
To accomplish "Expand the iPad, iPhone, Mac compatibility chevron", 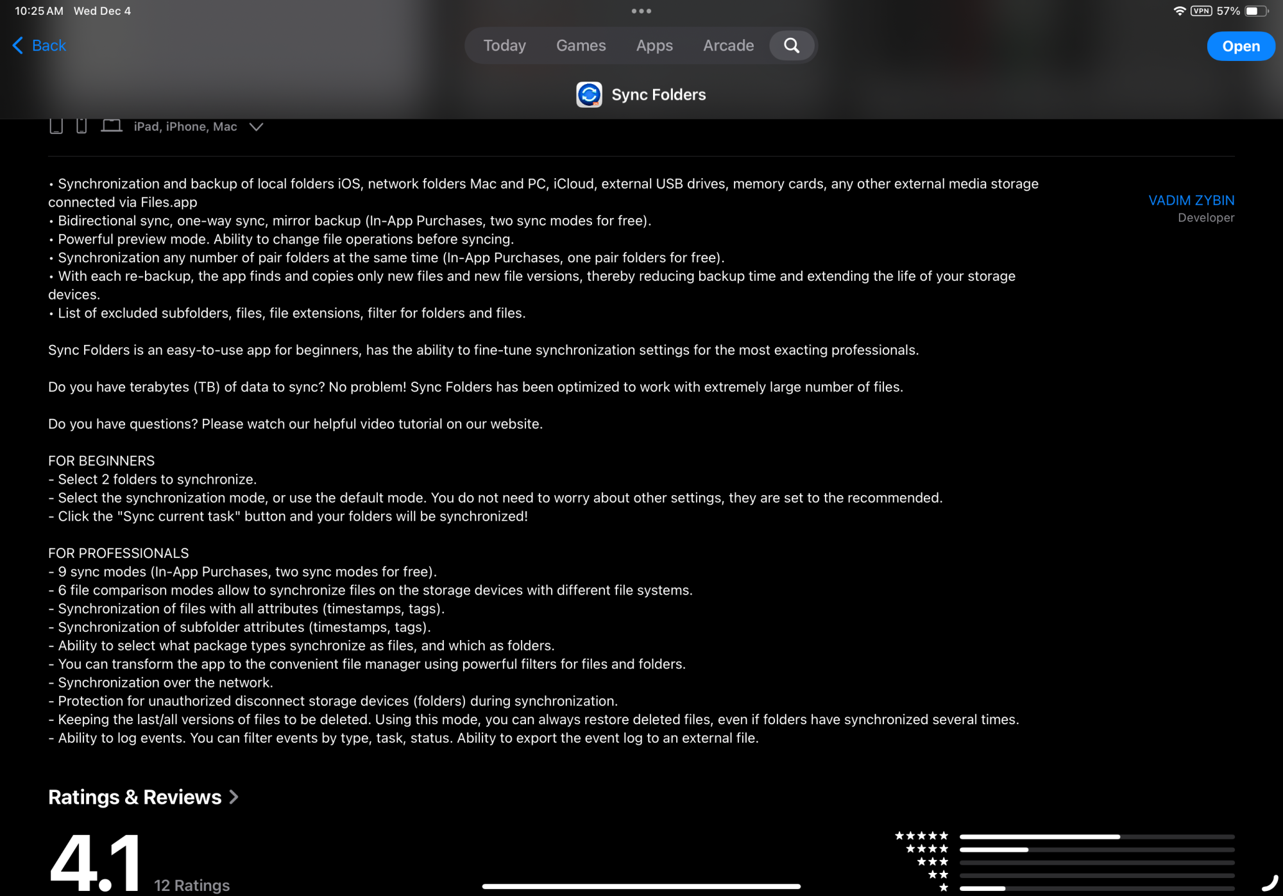I will tap(257, 127).
